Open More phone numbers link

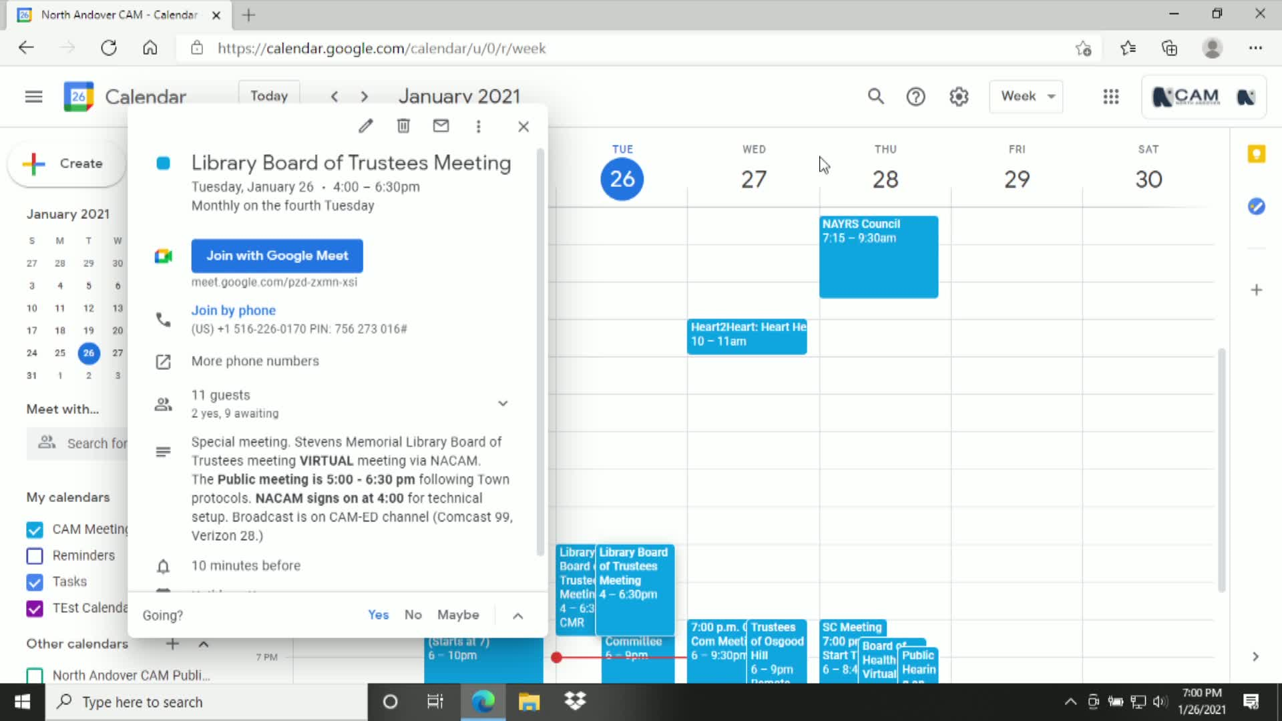(x=255, y=361)
